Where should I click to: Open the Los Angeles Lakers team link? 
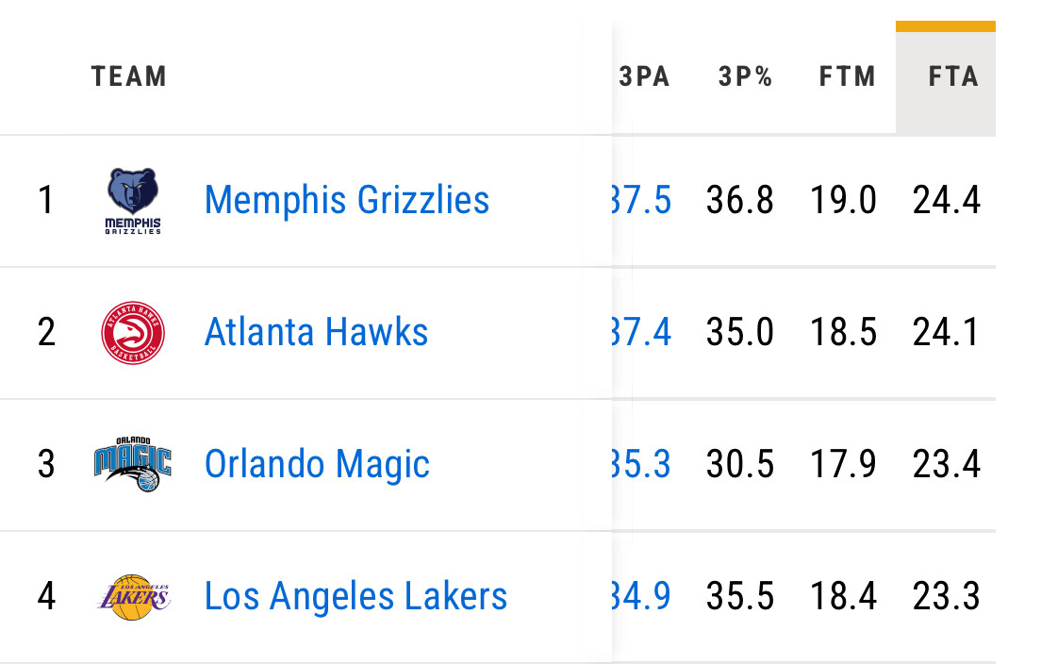[x=356, y=596]
